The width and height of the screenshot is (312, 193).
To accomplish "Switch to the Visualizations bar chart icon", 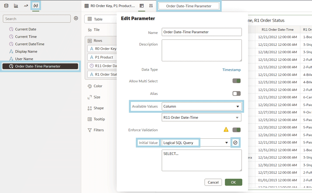I will (16, 6).
